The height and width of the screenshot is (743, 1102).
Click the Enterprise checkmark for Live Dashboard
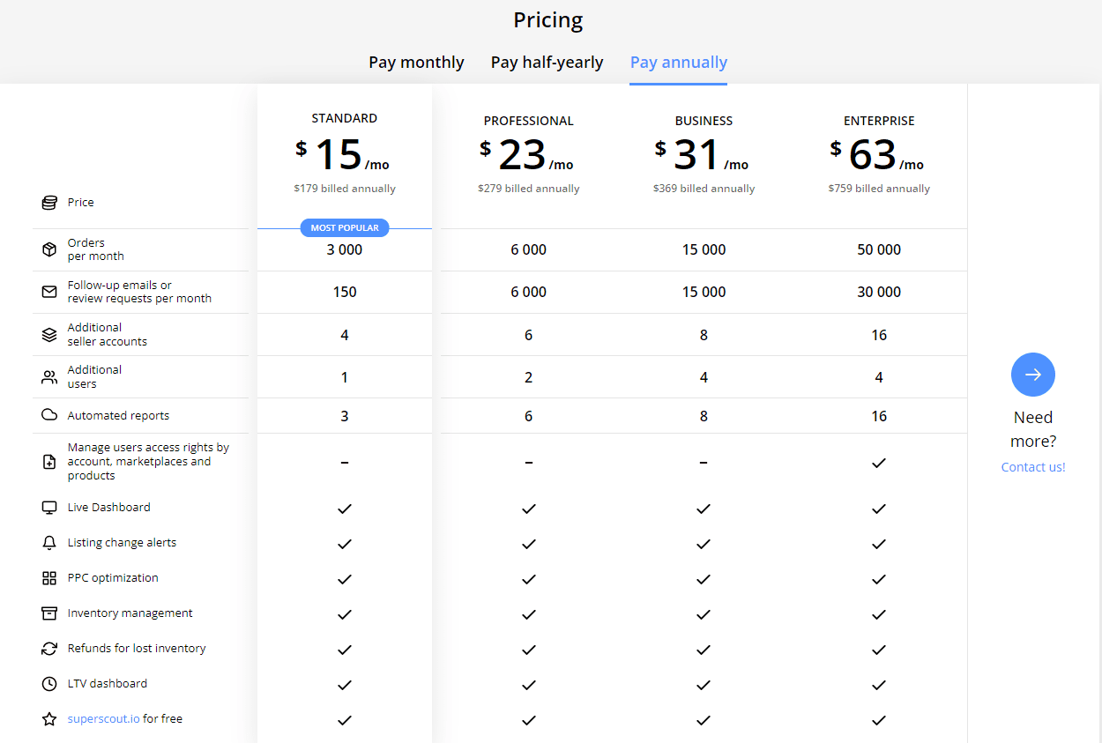tap(879, 509)
